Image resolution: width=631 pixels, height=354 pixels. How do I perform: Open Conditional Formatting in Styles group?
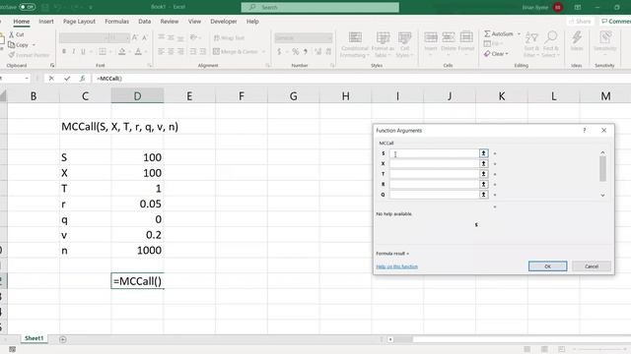355,45
